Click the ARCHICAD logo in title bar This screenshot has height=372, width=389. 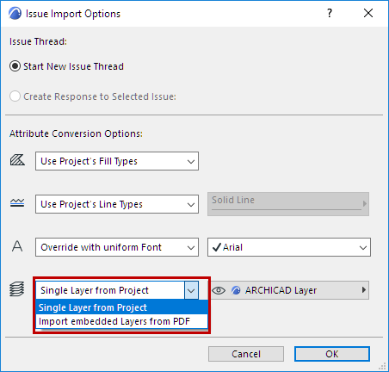coord(15,14)
